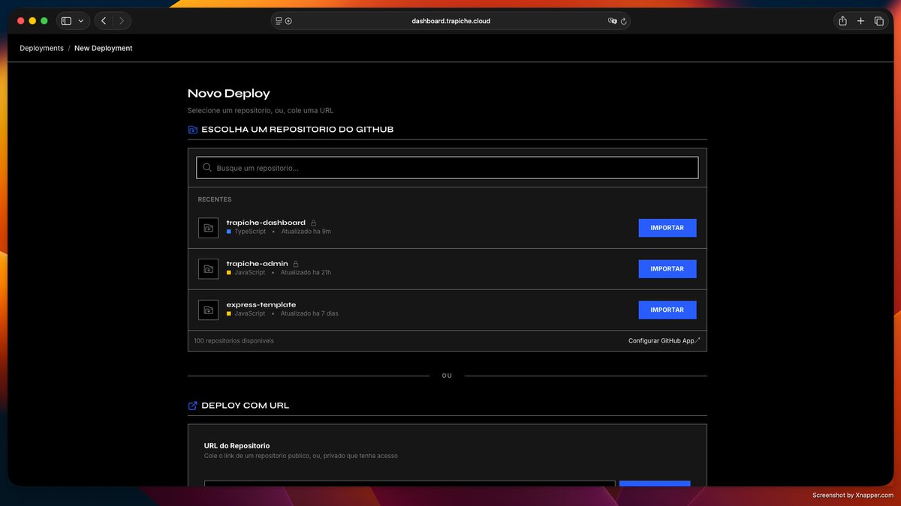Go to Deployments breadcrumb

(x=41, y=48)
